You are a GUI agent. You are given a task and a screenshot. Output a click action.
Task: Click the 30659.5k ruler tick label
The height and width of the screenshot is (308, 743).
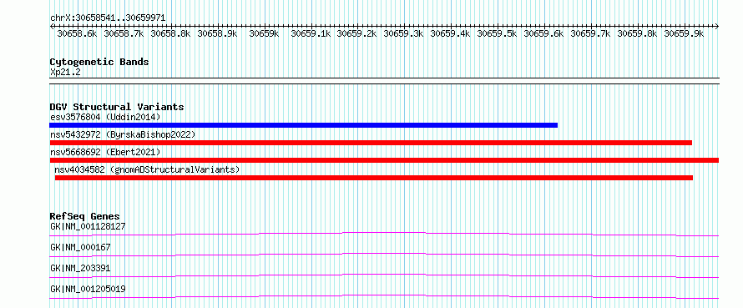497,33
